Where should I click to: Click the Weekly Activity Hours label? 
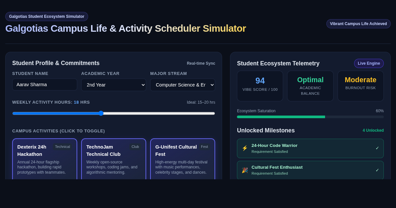[51, 102]
